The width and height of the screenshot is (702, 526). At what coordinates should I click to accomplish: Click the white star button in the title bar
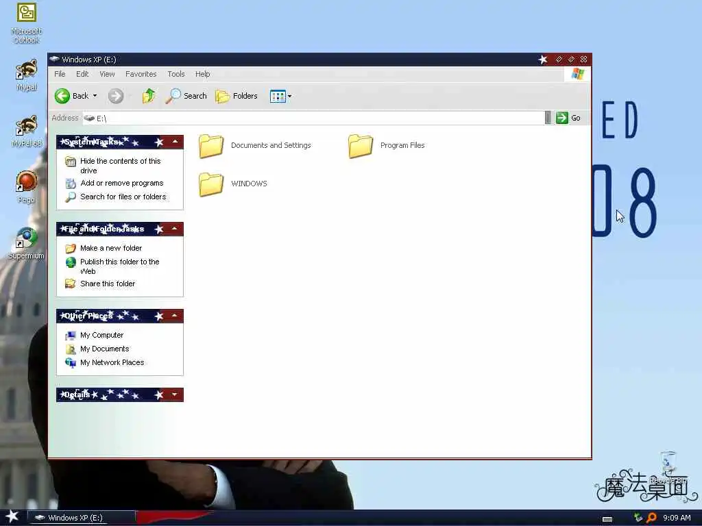coord(543,60)
